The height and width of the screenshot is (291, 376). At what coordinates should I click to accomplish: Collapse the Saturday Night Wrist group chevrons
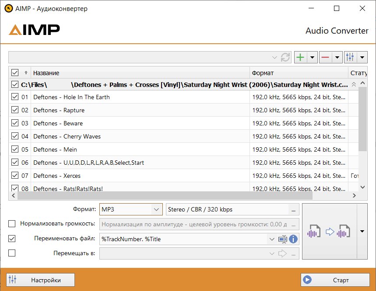tap(354, 84)
